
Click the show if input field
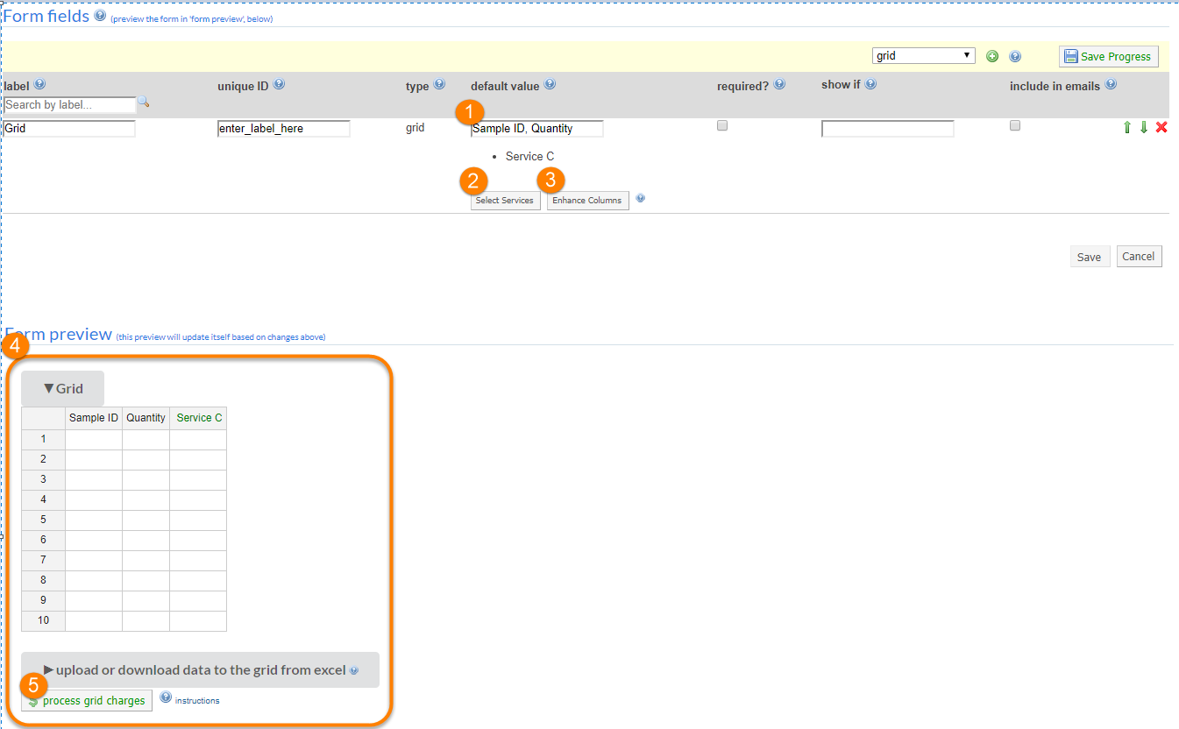(887, 129)
